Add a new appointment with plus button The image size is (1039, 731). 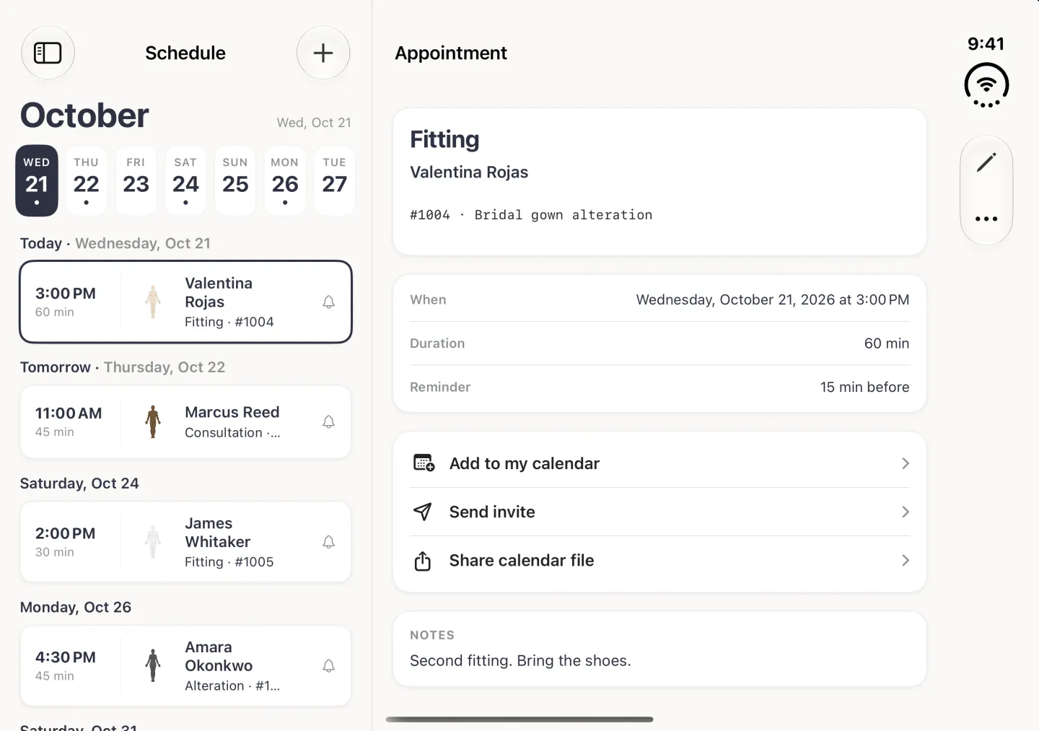pos(323,53)
